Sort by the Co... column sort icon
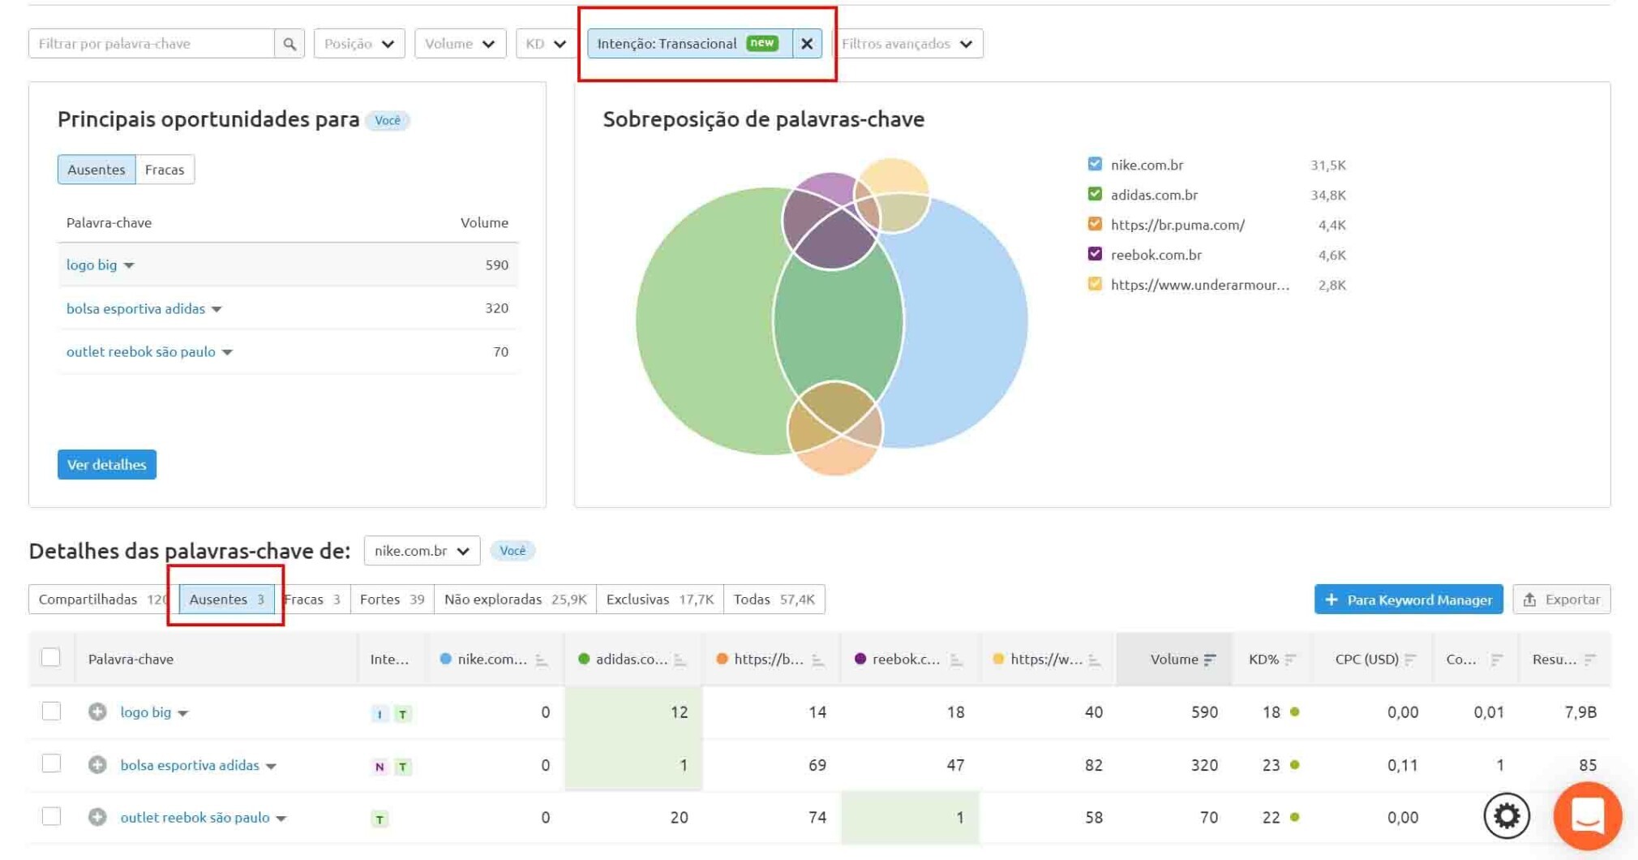 coord(1497,660)
